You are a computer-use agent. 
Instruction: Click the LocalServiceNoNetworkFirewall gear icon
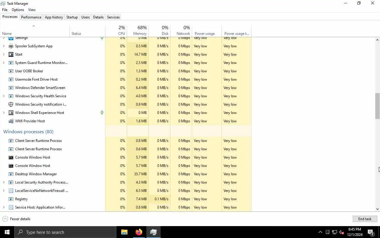(11, 191)
